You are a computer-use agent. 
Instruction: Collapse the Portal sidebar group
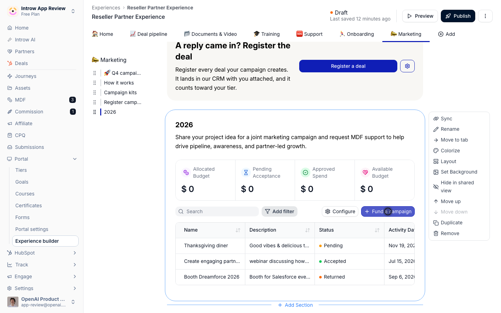pyautogui.click(x=75, y=159)
